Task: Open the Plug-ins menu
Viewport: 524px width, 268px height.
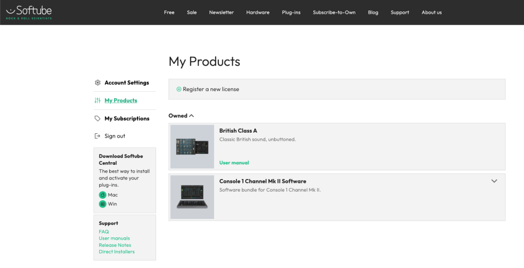Action: coord(291,13)
